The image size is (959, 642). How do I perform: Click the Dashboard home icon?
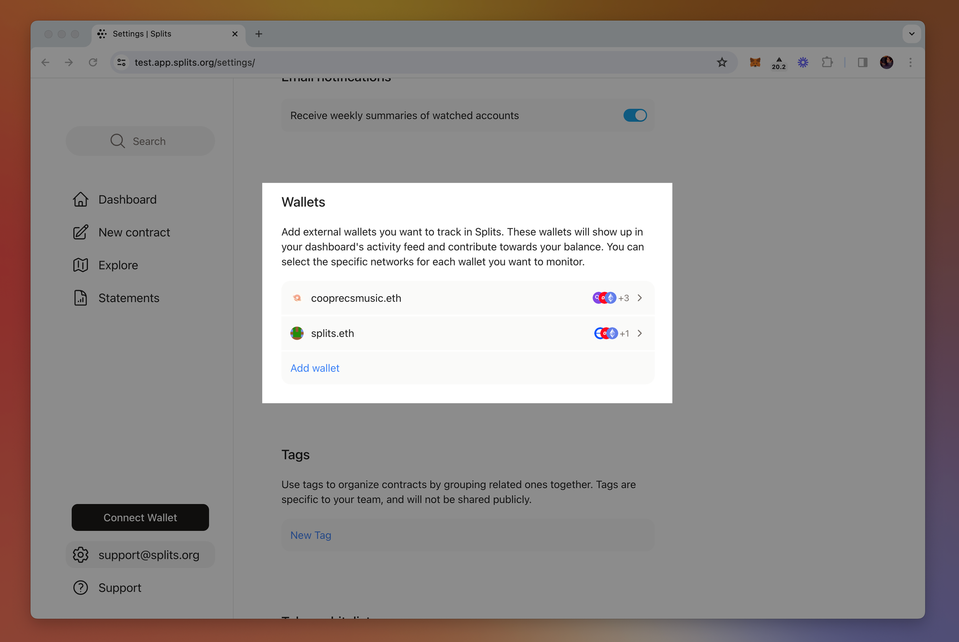click(x=81, y=199)
